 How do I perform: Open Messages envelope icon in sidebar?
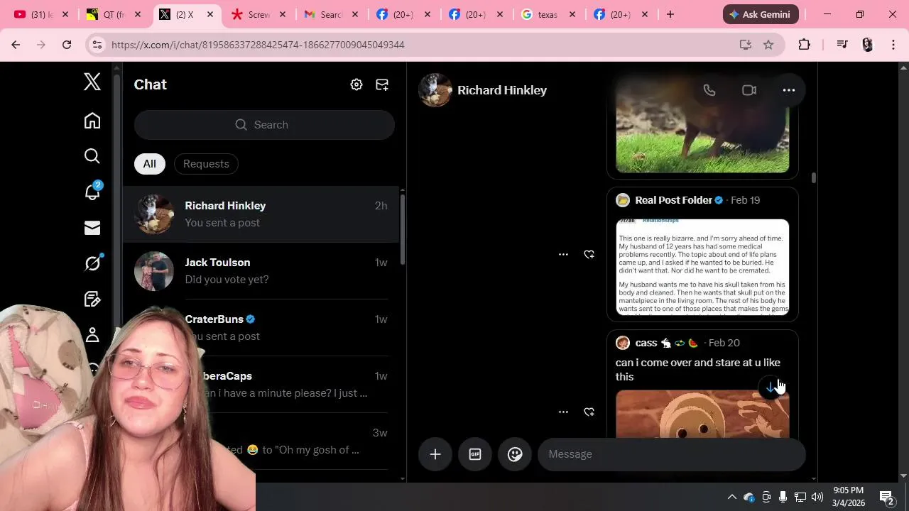pyautogui.click(x=92, y=228)
